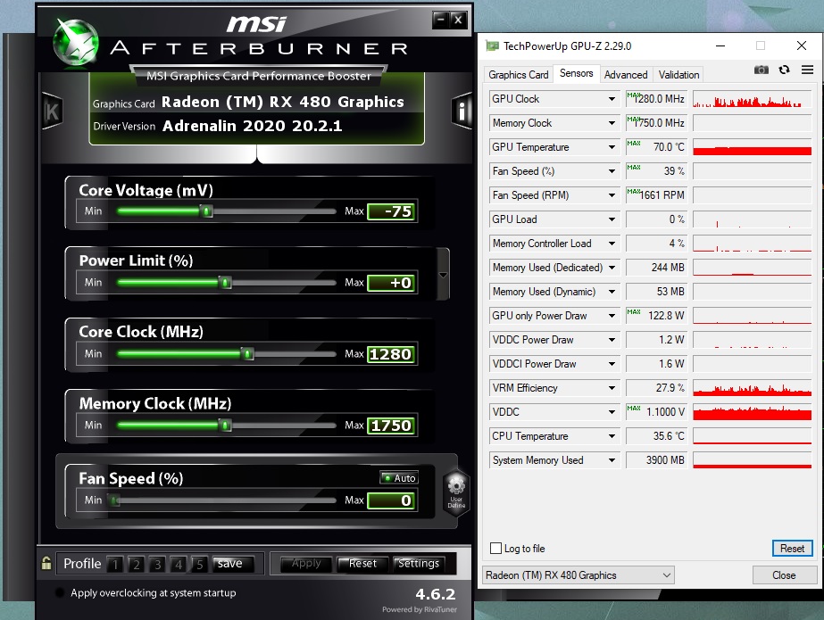824x620 pixels.
Task: Click the VDDC 1.1000 V reading
Action: pos(656,412)
